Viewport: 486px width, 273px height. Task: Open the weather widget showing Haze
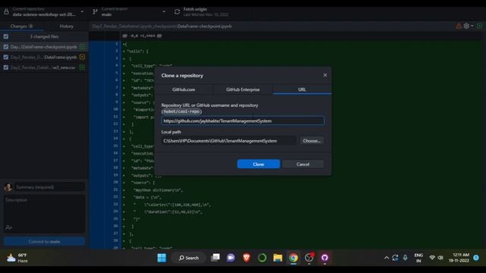17,258
